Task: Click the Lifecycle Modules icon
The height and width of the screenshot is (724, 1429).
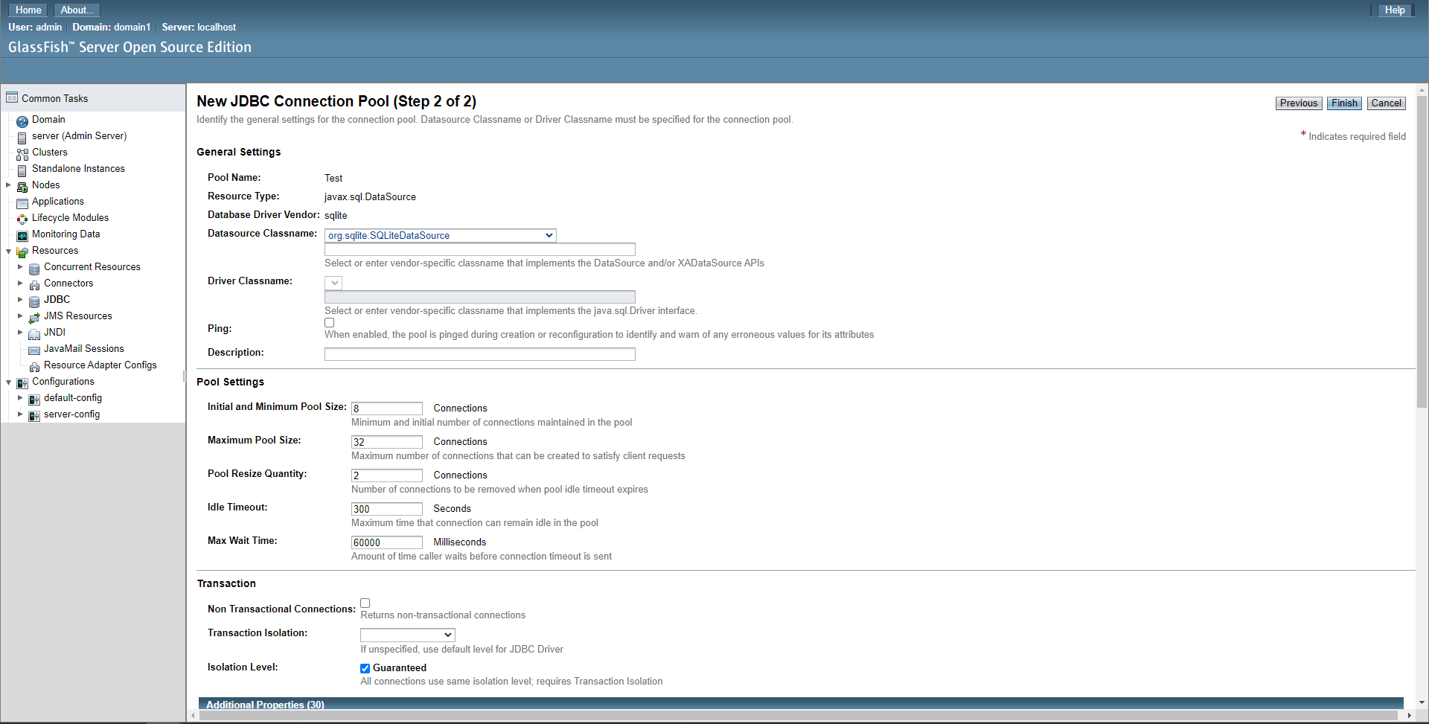Action: 22,217
